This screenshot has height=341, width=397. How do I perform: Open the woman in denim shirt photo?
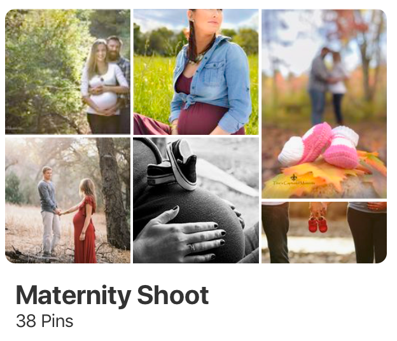point(196,72)
